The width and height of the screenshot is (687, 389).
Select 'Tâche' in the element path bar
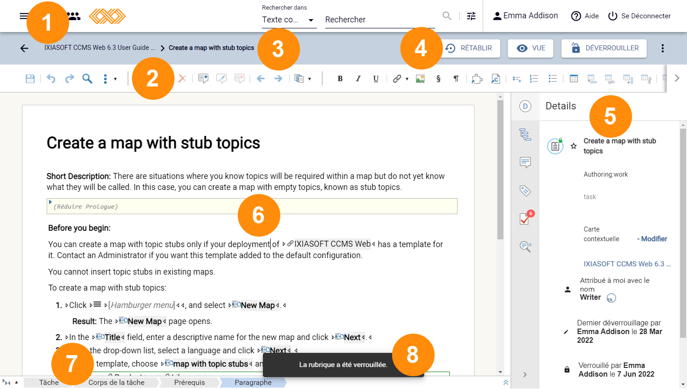[x=49, y=383]
